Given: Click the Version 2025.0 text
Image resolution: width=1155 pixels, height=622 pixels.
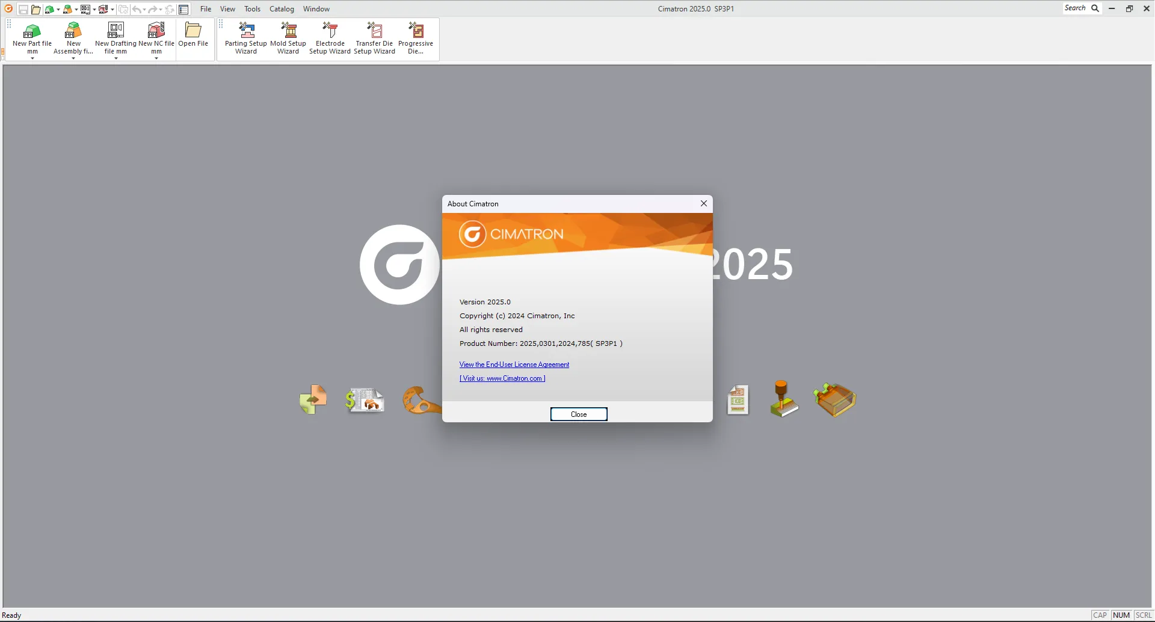Looking at the screenshot, I should pos(485,302).
